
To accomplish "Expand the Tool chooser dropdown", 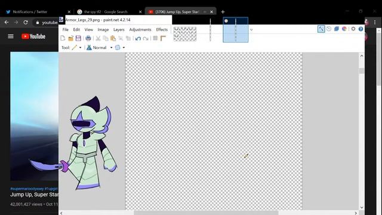I will pos(80,48).
